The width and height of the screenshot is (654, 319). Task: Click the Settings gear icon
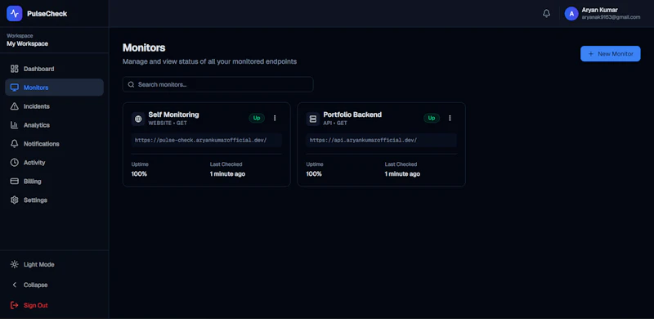15,200
